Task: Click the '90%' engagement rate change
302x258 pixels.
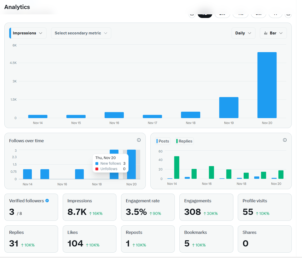Action: click(155, 213)
